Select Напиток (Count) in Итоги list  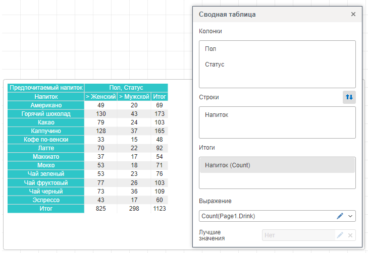227,165
